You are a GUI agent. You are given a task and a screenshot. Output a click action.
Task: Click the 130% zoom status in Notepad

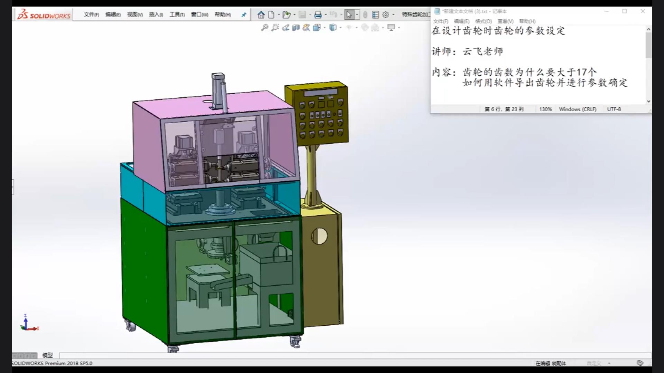point(545,109)
